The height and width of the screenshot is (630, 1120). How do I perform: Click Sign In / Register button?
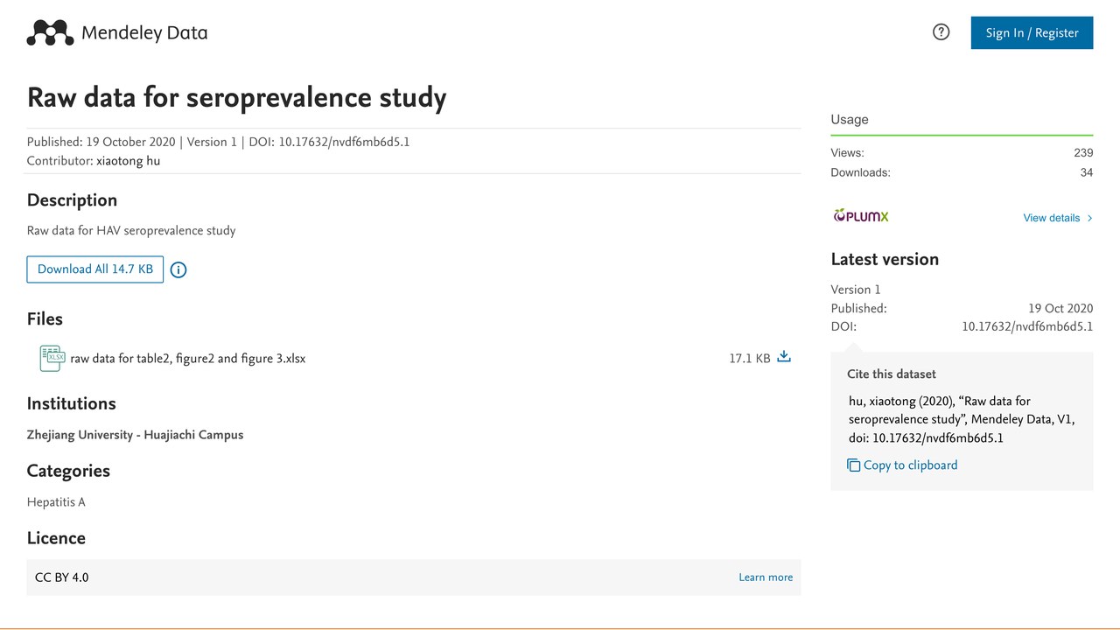1032,32
